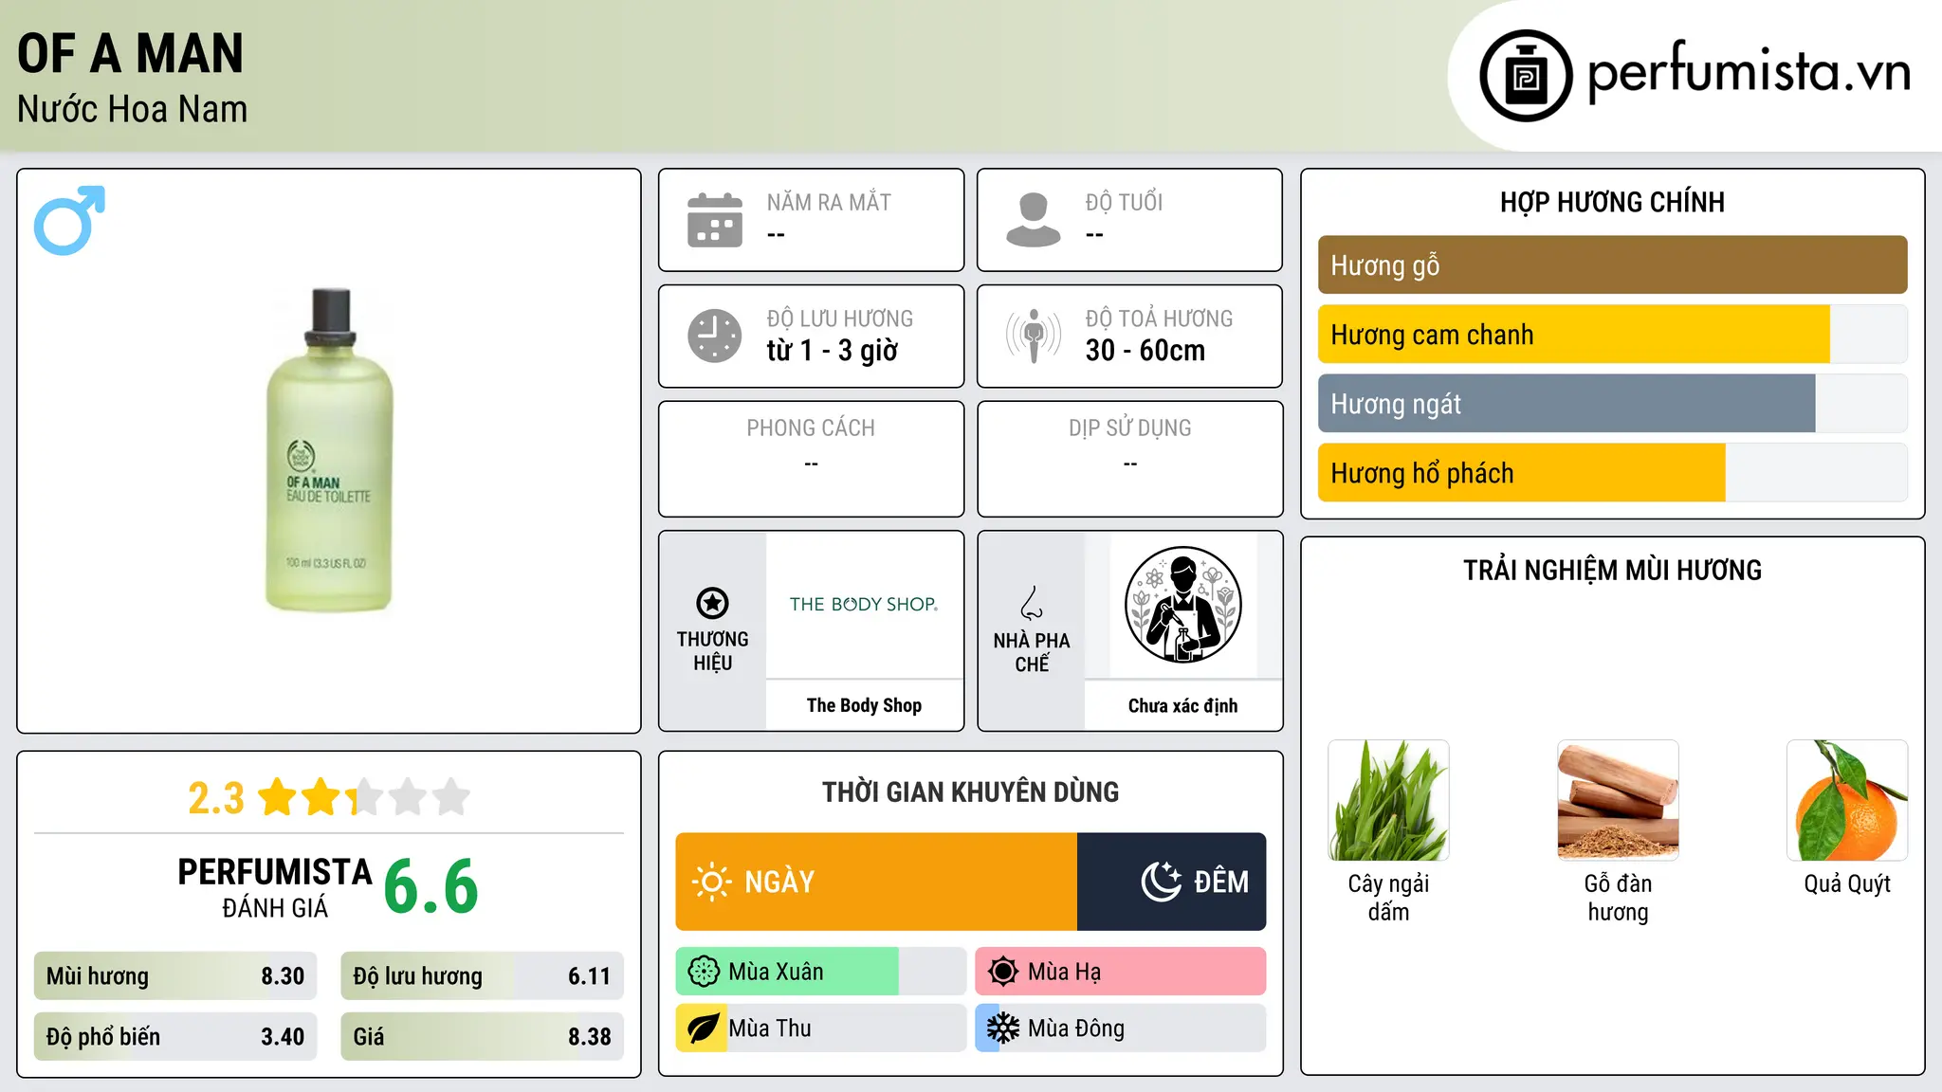Click the 6.6 Perfumista score
The image size is (1942, 1092).
pyautogui.click(x=431, y=886)
